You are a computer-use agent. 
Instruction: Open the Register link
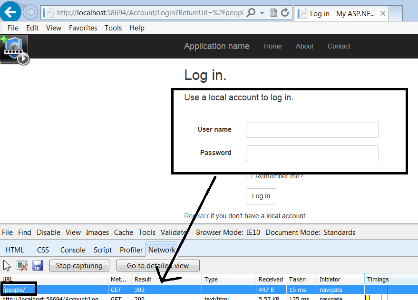[x=196, y=215]
